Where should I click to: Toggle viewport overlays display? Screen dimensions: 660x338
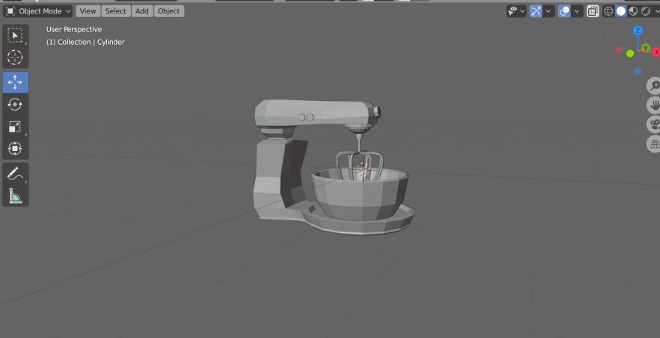[x=564, y=11]
